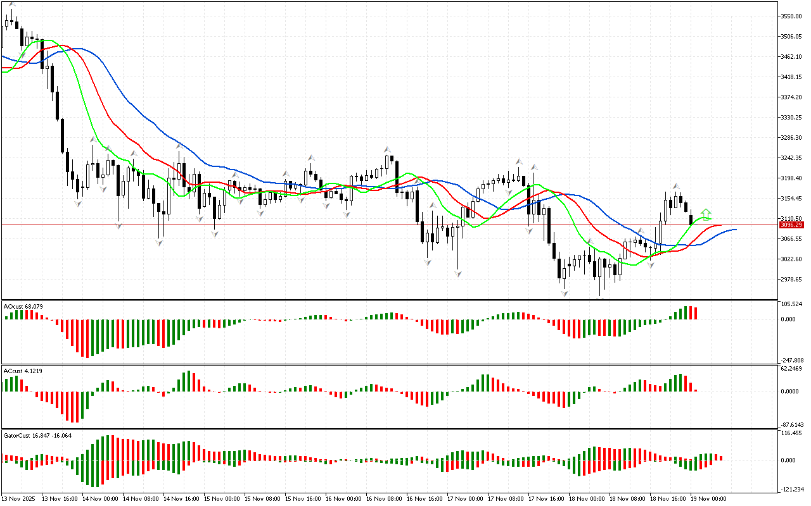This screenshot has height=506, width=811.
Task: Click the 0.000 level label in the GatorCust panel
Action: tap(789, 460)
